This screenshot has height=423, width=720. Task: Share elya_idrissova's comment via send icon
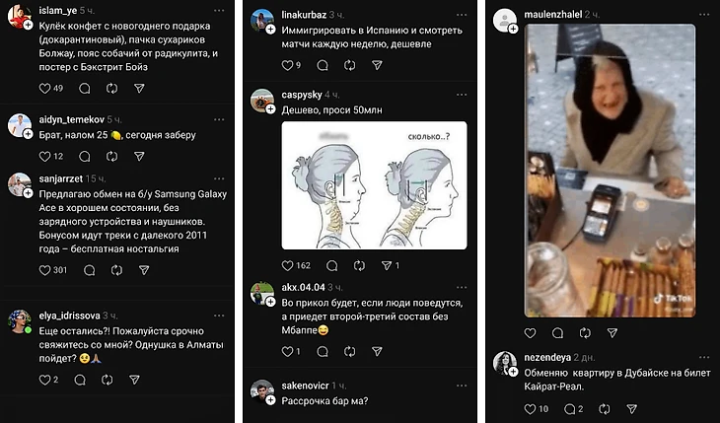tap(134, 380)
